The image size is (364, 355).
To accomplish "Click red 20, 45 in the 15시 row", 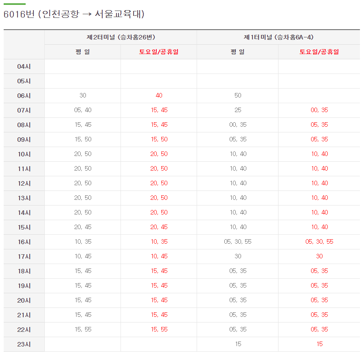I will pyautogui.click(x=159, y=227).
